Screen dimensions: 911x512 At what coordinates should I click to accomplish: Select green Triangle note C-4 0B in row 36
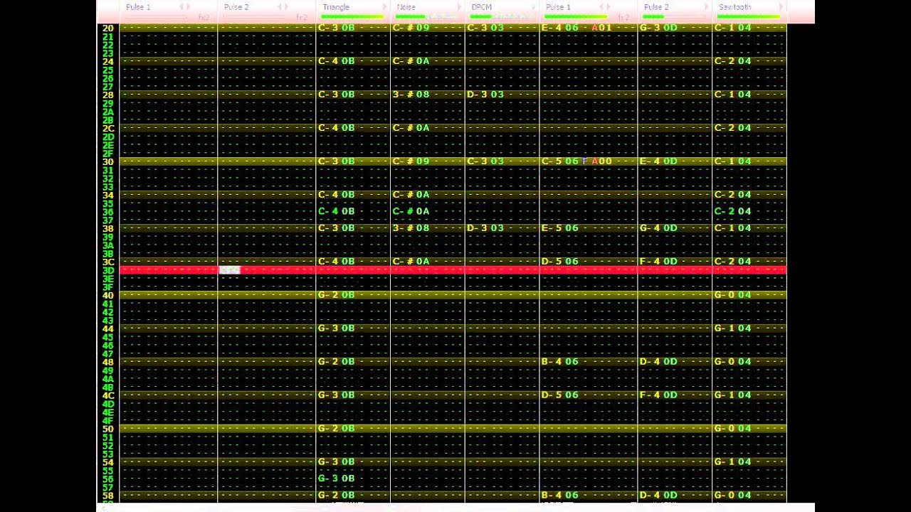tap(336, 211)
